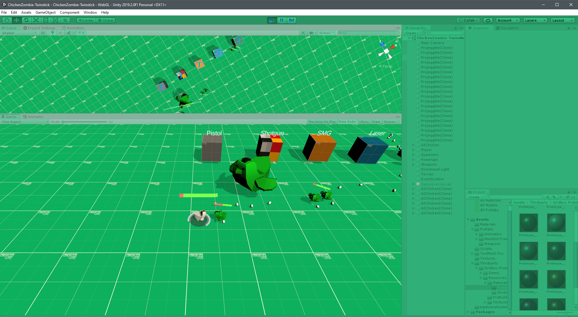
Task: Open the File menu
Action: tap(4, 12)
